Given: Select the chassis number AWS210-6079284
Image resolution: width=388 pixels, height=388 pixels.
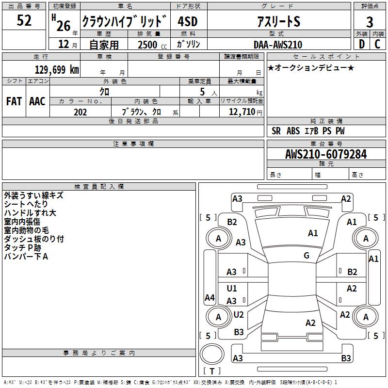Looking at the screenshot, I should click(x=326, y=154).
